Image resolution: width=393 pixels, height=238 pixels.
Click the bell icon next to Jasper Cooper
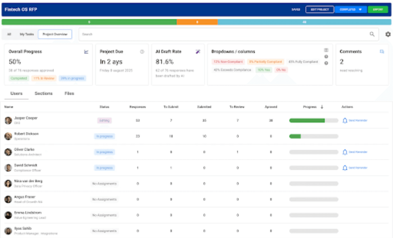tap(345, 120)
